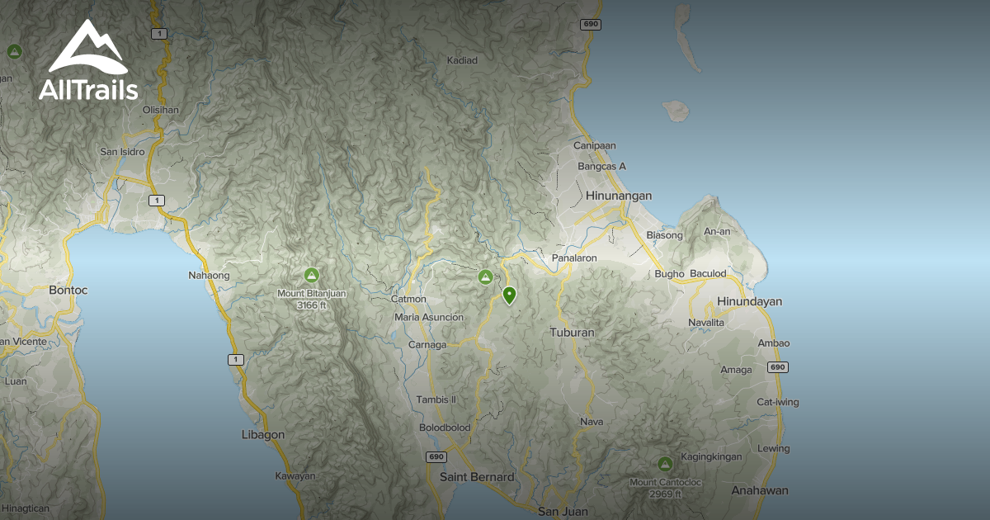Select the Mount Bitanjuan 3166 ft label
The width and height of the screenshot is (990, 520).
coord(311,298)
